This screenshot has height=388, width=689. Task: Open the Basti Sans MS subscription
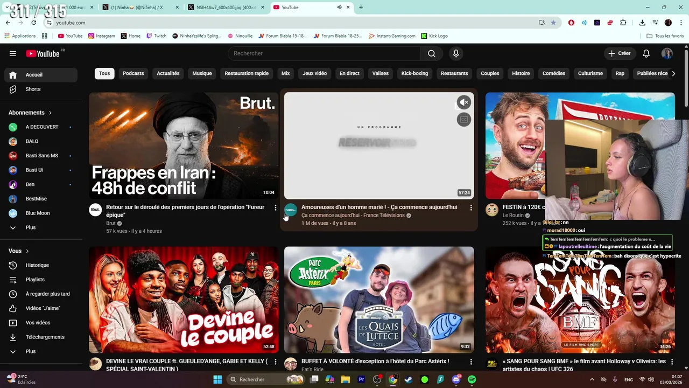41,156
